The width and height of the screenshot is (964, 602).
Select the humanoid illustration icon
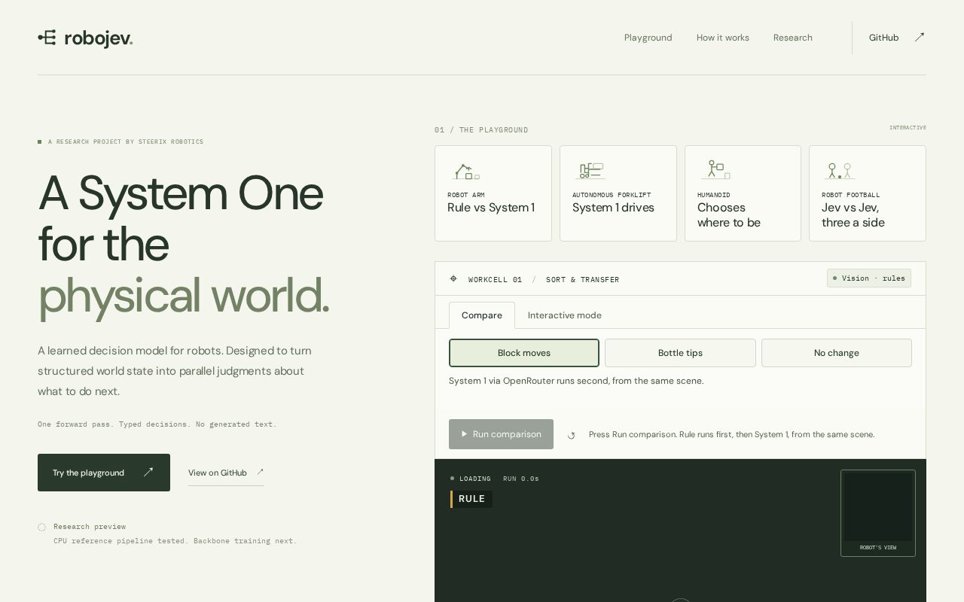(x=715, y=170)
